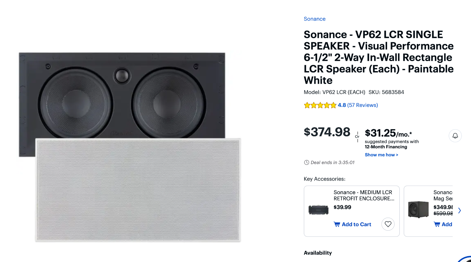The height and width of the screenshot is (262, 471).
Task: Click the product title heading
Action: pos(379,57)
